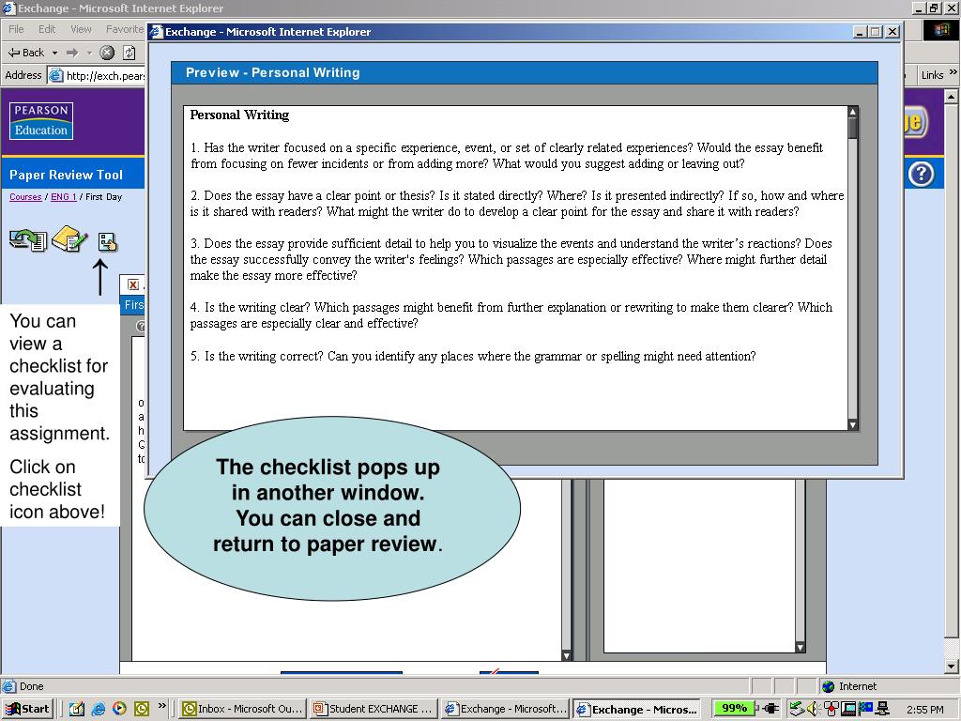The width and height of the screenshot is (961, 721).
Task: Click down arrow of right background pane scrollbar
Action: coord(800,647)
